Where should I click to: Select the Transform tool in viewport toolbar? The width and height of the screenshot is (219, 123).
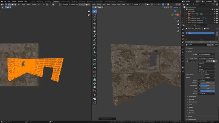(x=94, y=31)
